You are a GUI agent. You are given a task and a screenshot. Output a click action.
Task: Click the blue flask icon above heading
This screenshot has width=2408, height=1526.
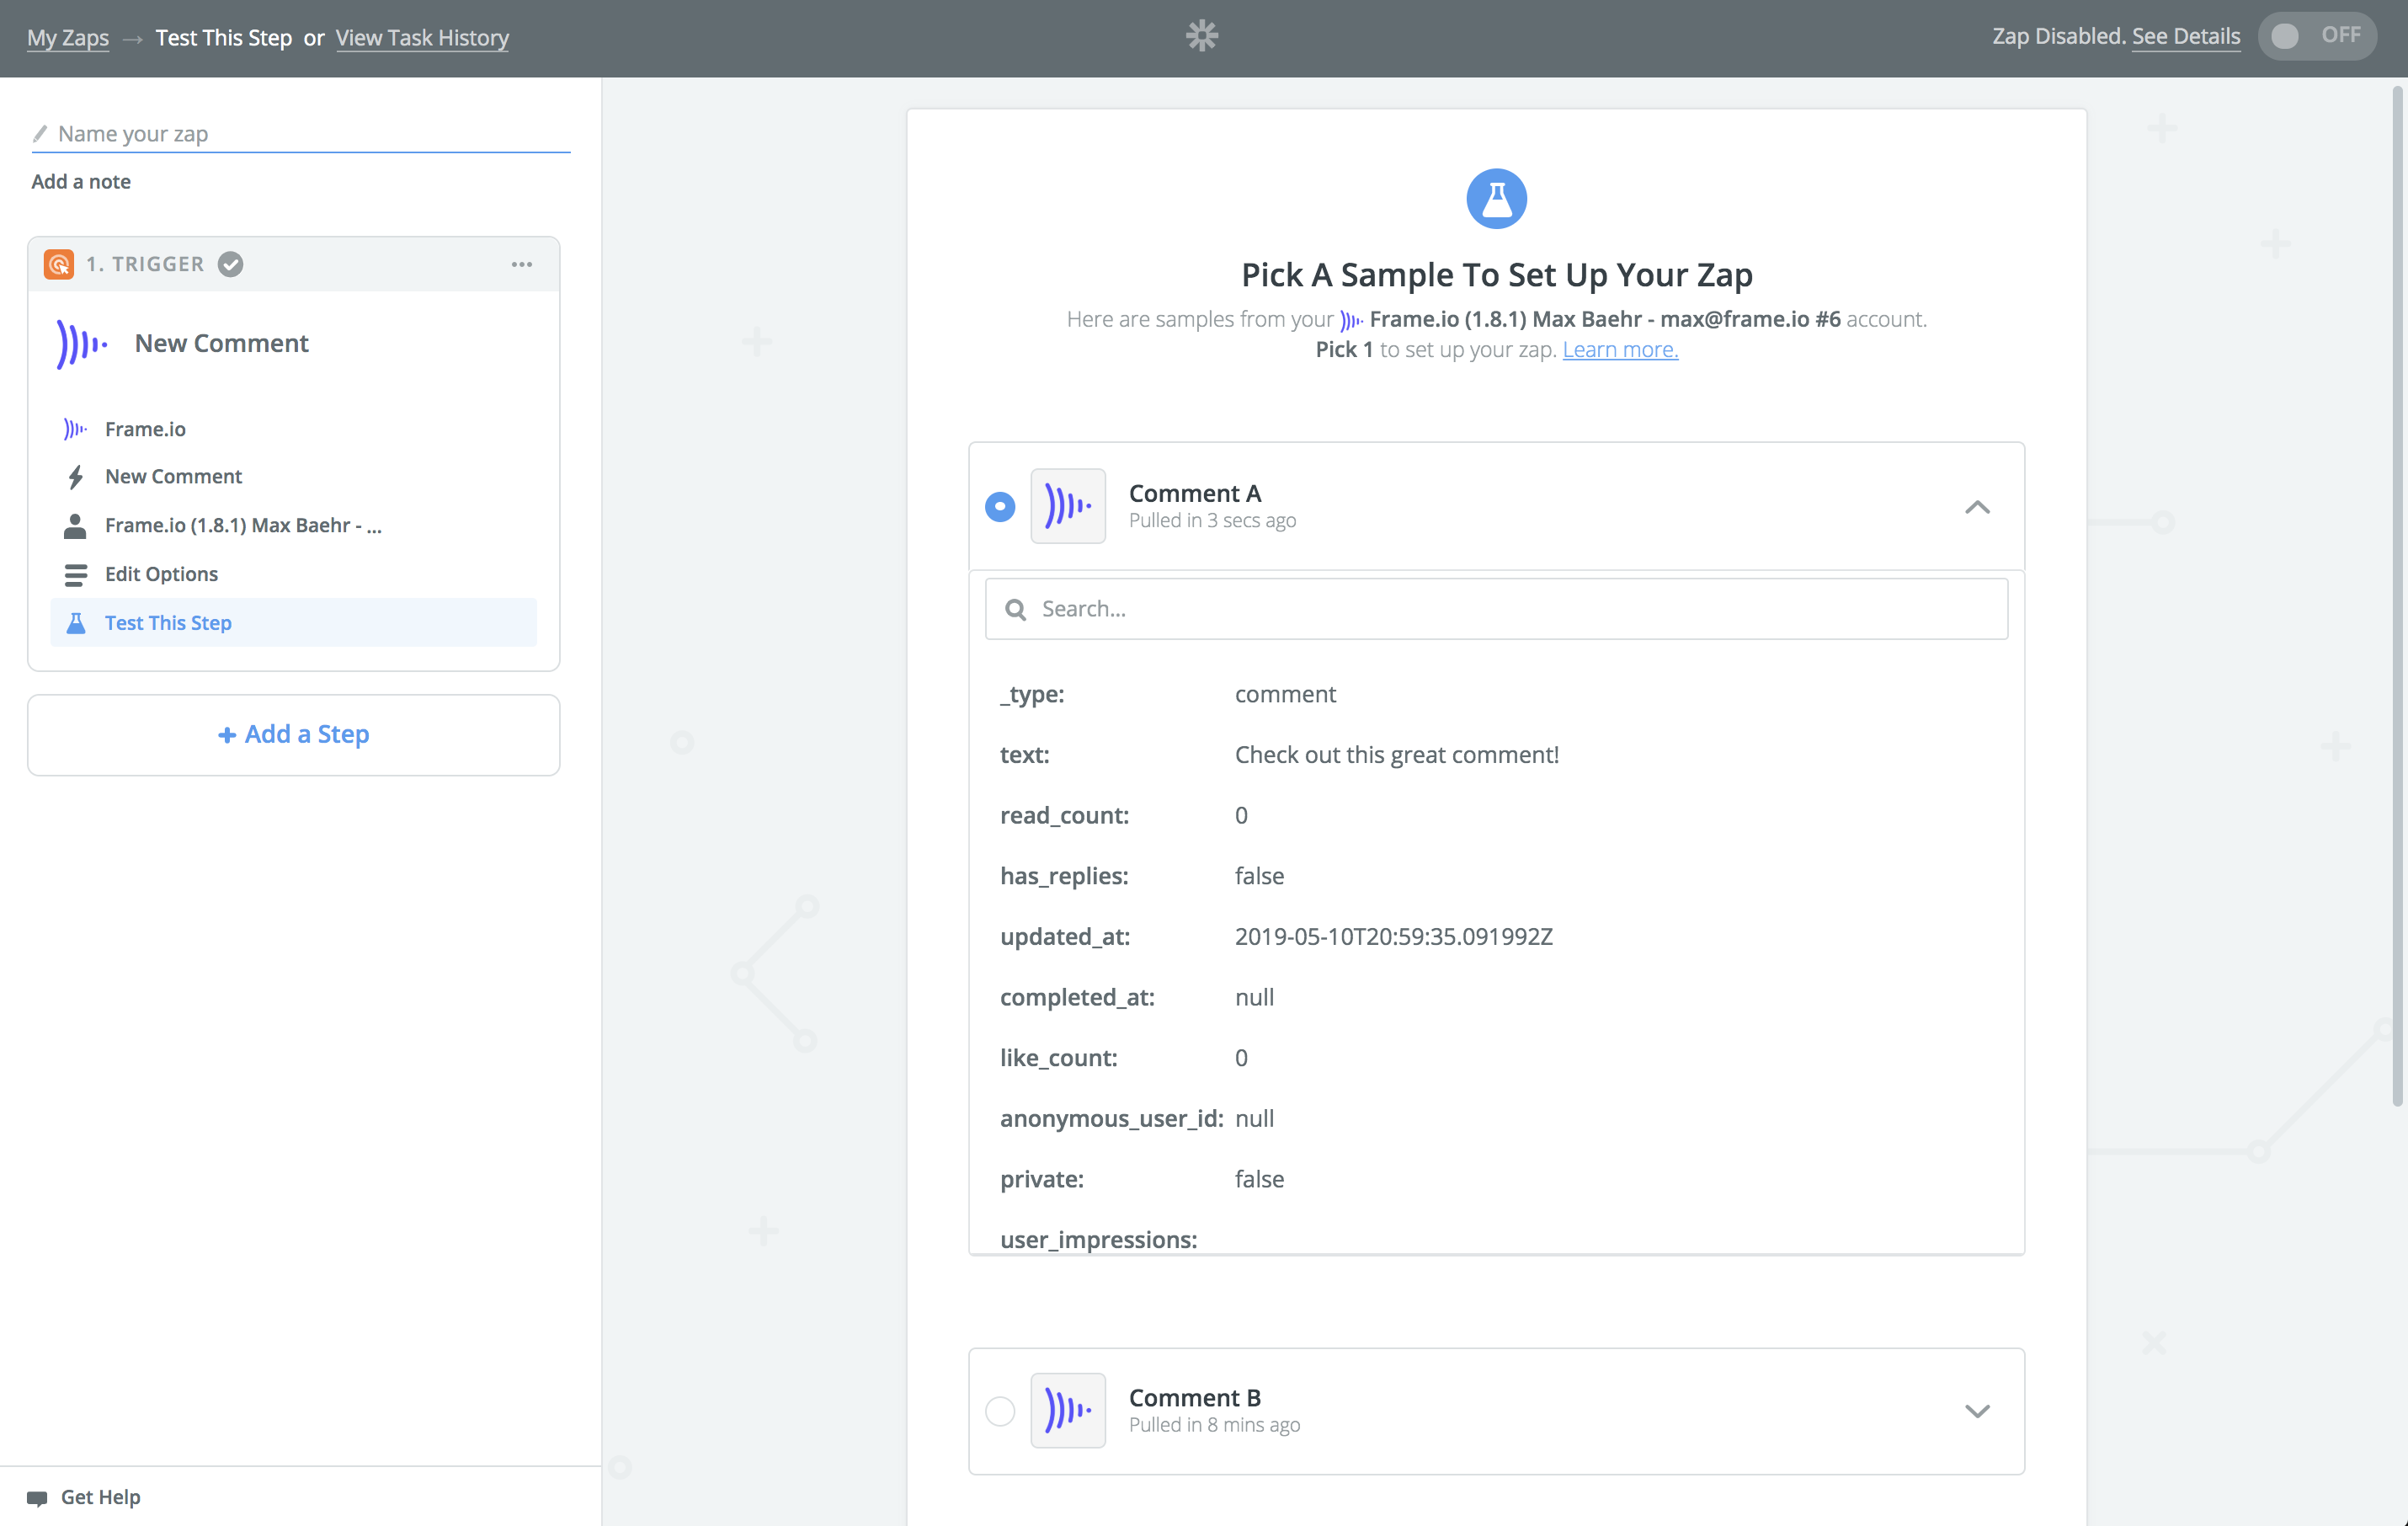1496,198
